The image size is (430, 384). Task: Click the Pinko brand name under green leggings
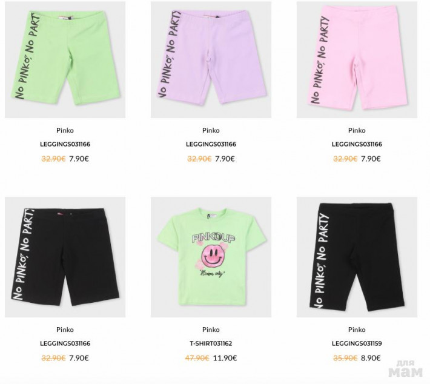[x=65, y=130]
